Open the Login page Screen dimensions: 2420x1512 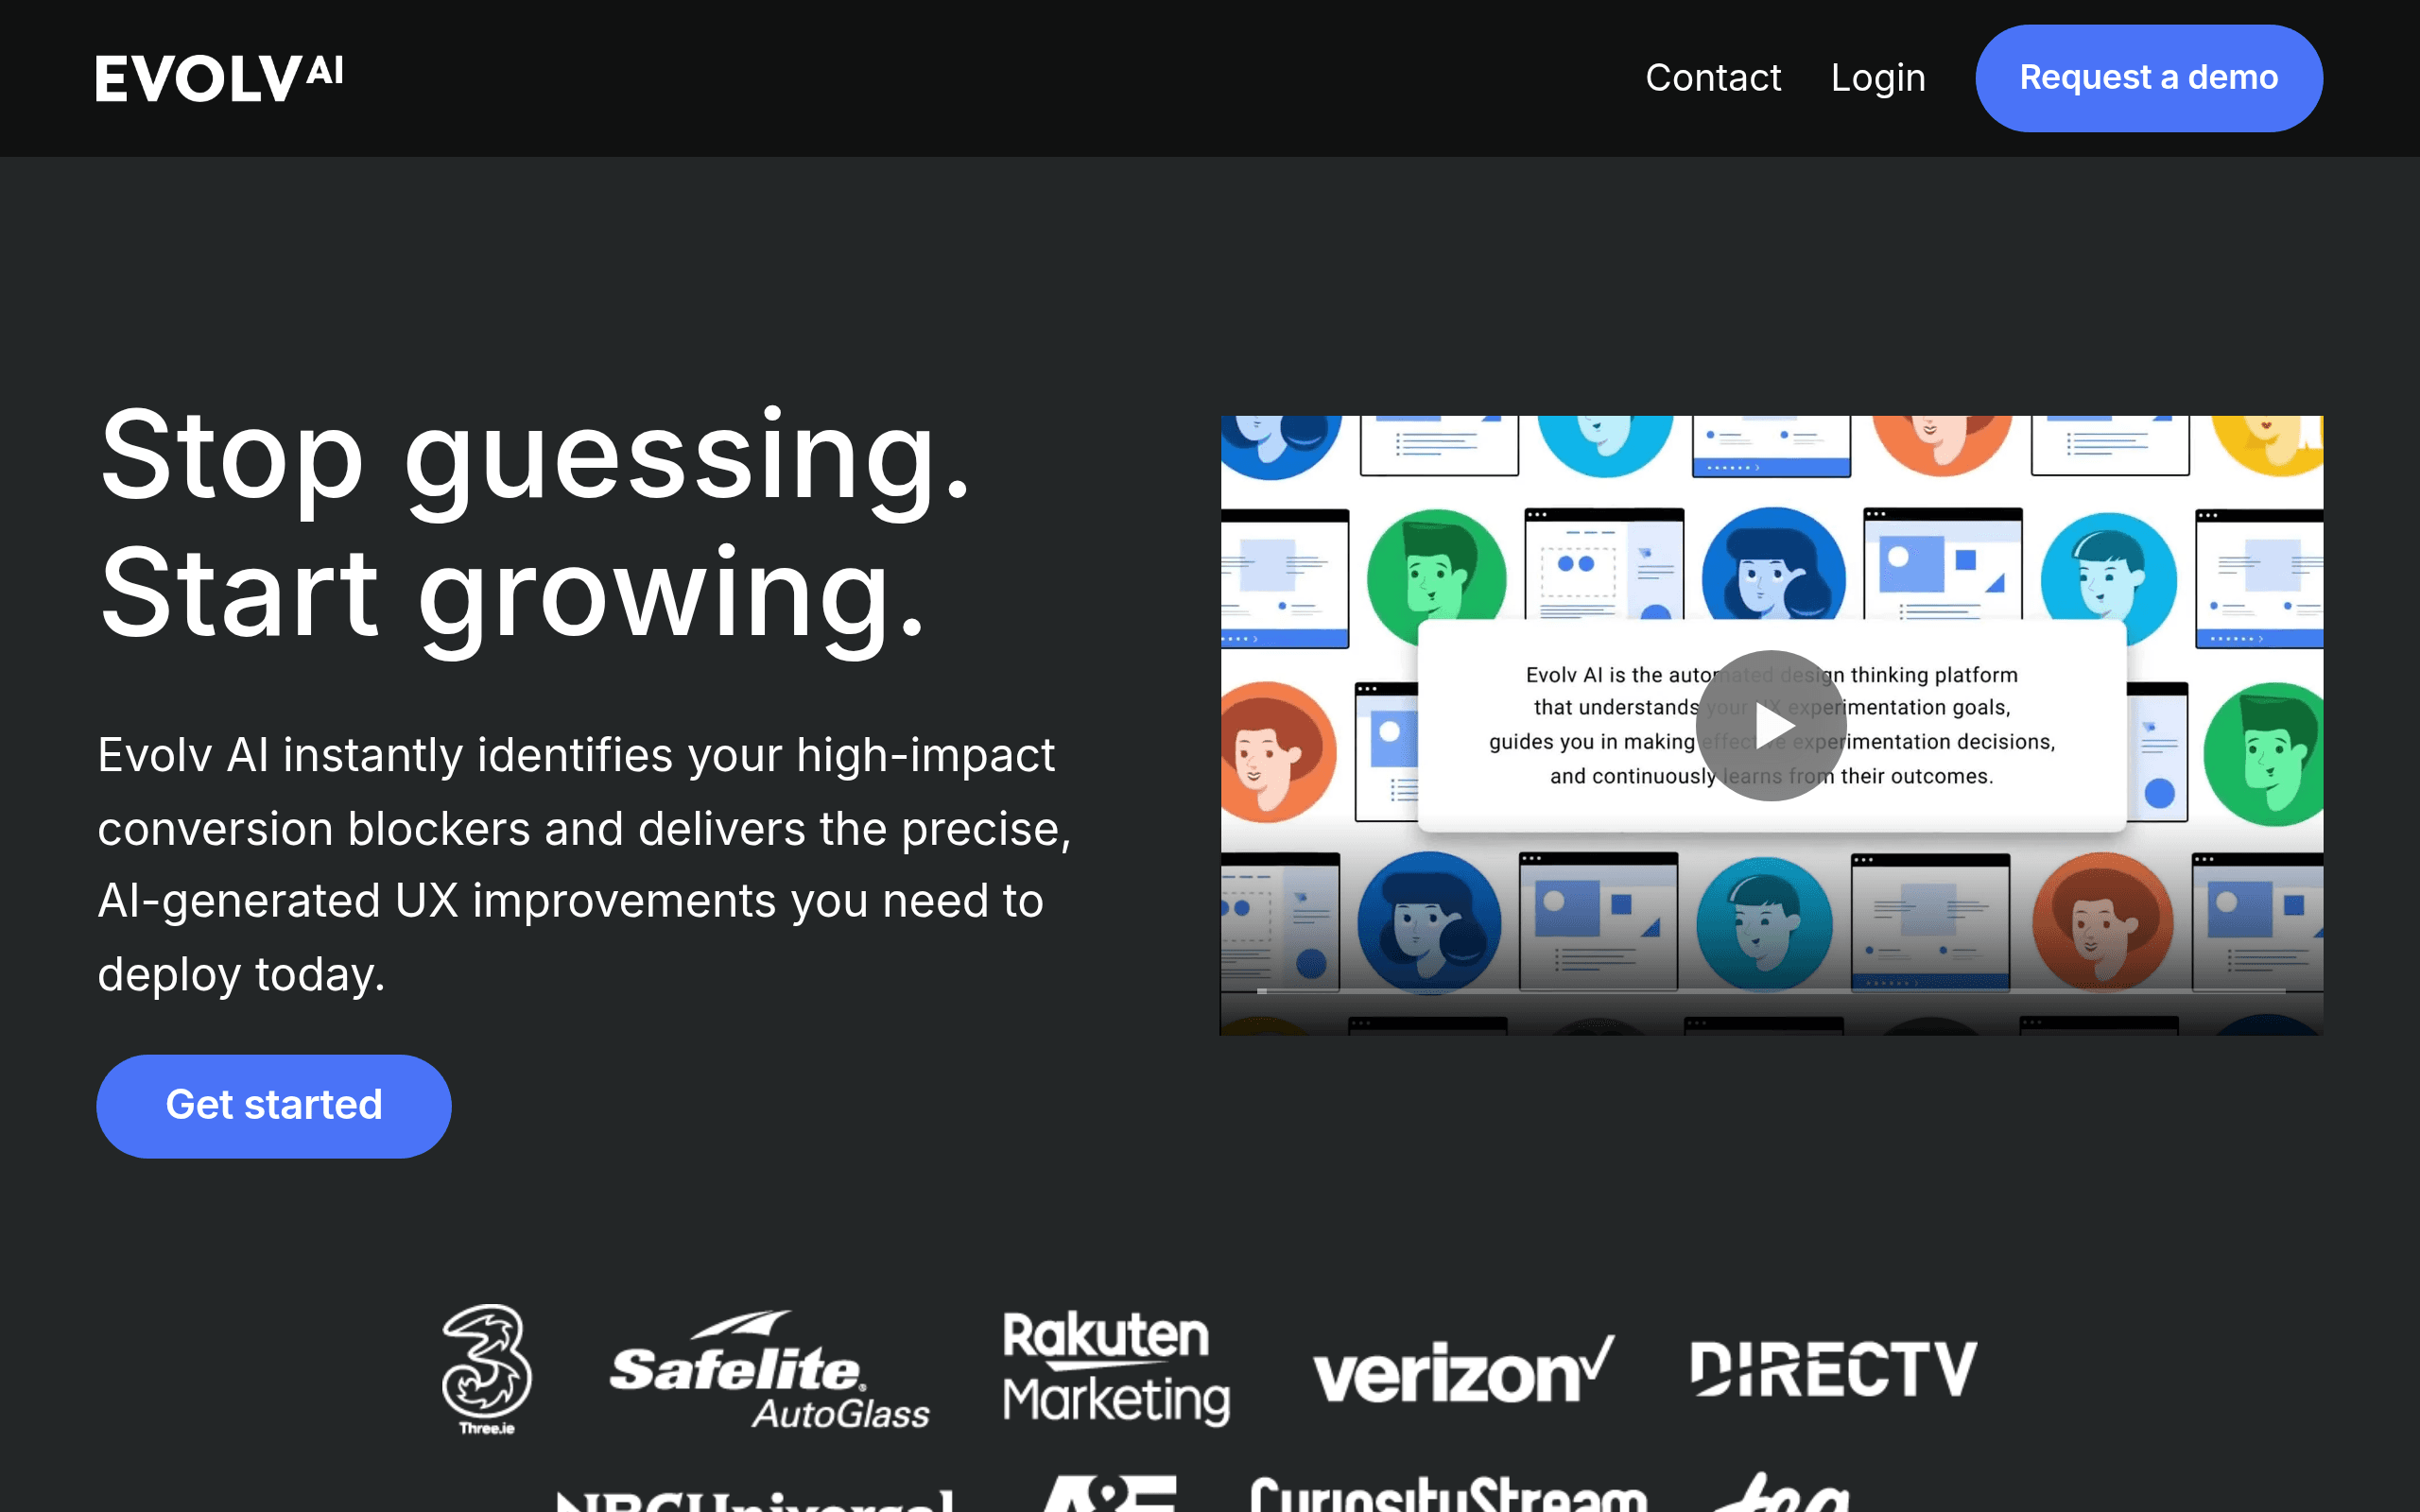point(1878,78)
